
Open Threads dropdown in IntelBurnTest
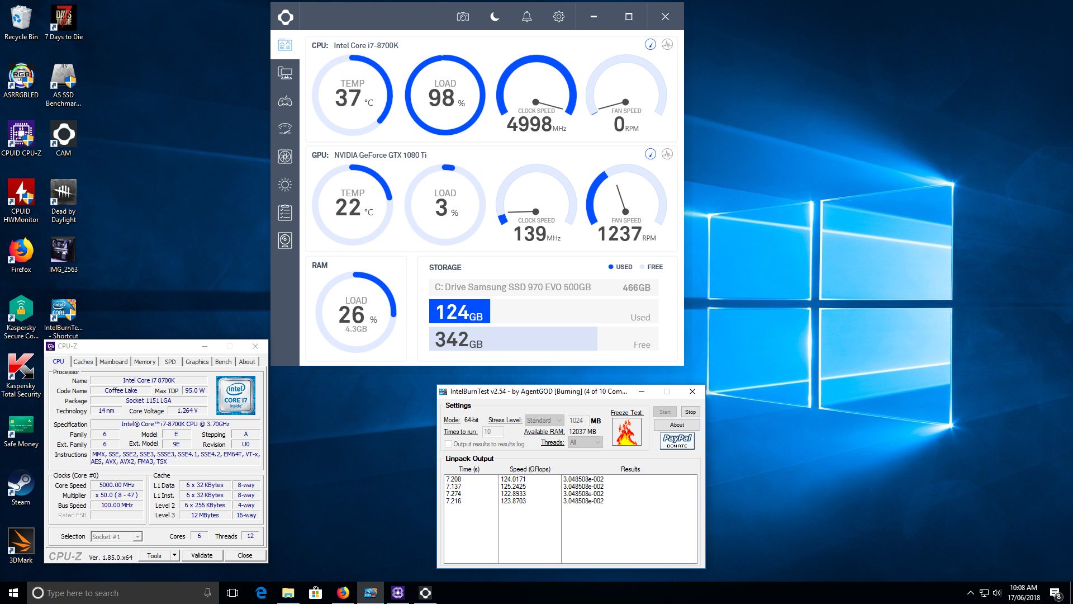585,442
